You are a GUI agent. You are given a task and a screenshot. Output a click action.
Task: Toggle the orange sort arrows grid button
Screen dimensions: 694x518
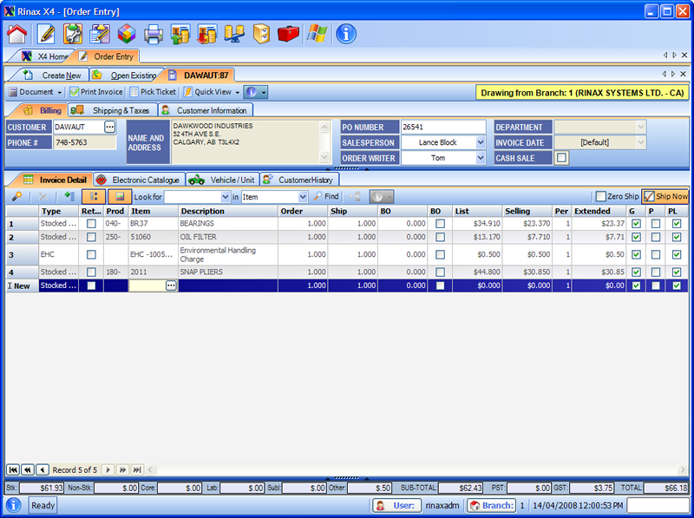click(x=94, y=197)
